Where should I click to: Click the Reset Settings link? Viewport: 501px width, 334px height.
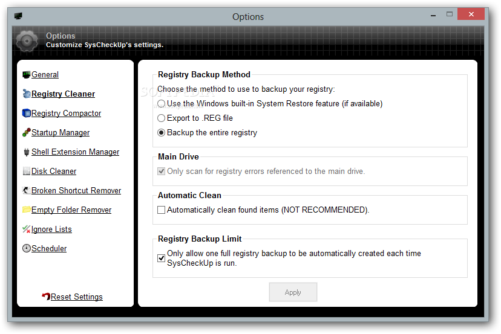point(76,297)
